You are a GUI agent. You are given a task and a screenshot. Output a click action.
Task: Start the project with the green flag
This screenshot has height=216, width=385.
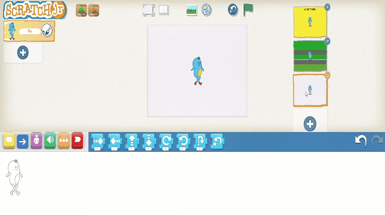point(248,10)
